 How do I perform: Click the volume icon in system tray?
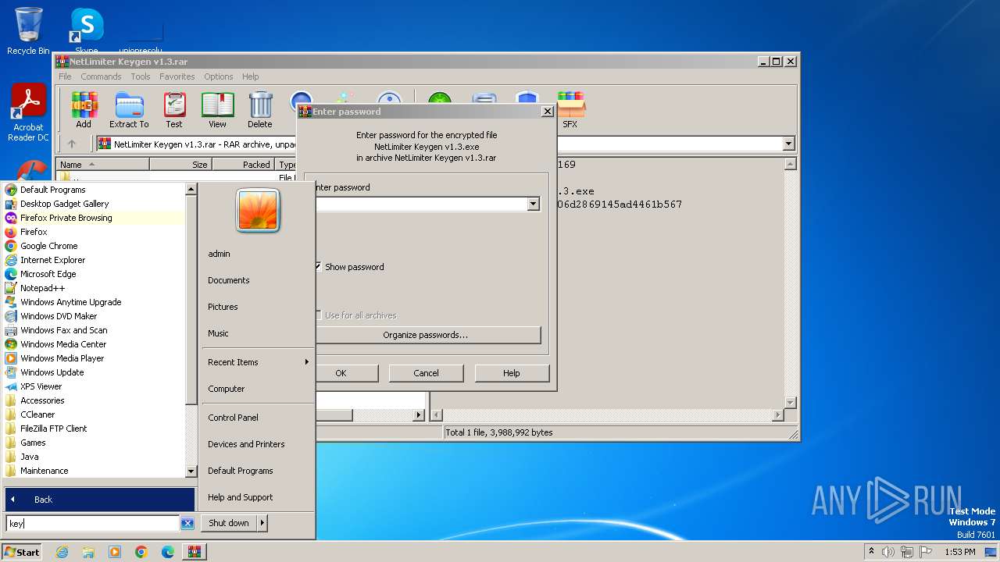[888, 552]
